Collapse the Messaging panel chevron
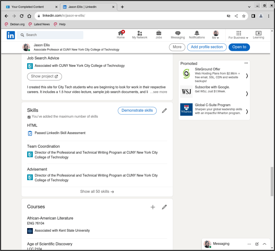This screenshot has height=251, width=275. coord(265,244)
